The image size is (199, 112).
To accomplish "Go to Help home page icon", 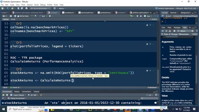I will (170, 31).
